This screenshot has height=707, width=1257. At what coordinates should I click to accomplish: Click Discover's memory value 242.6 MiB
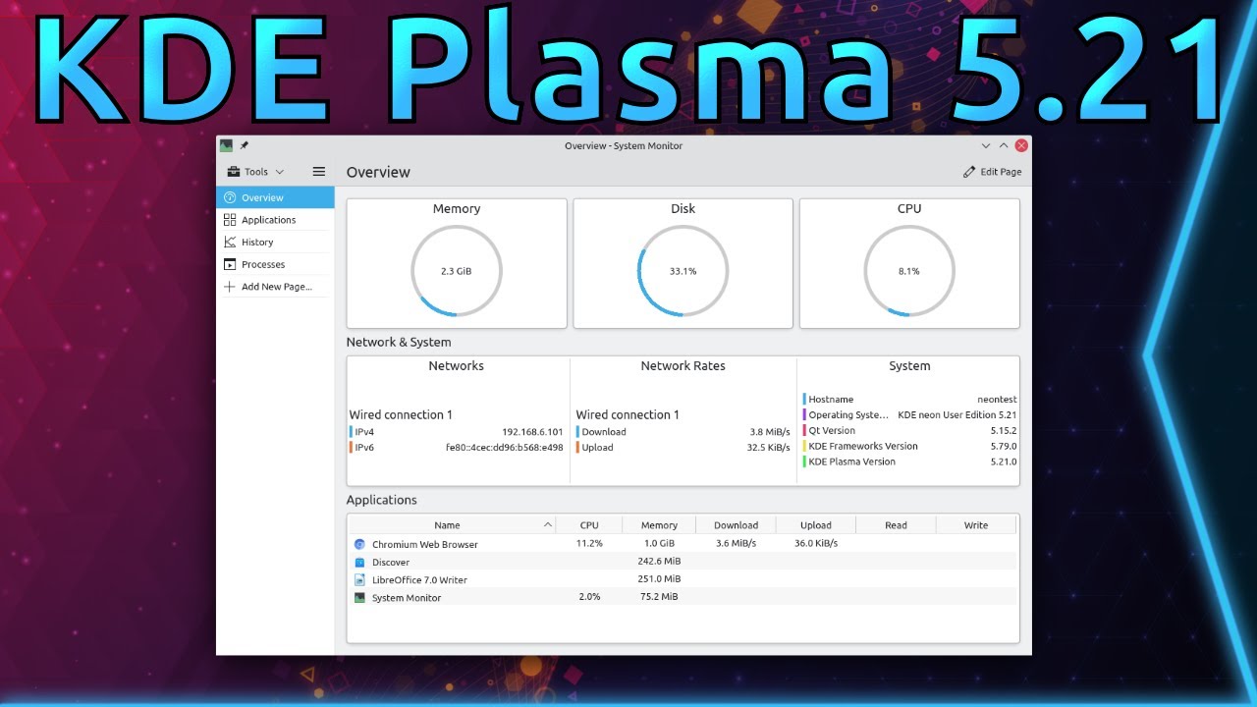pyautogui.click(x=659, y=562)
